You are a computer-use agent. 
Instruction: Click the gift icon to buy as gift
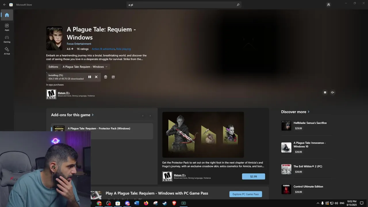point(106,77)
